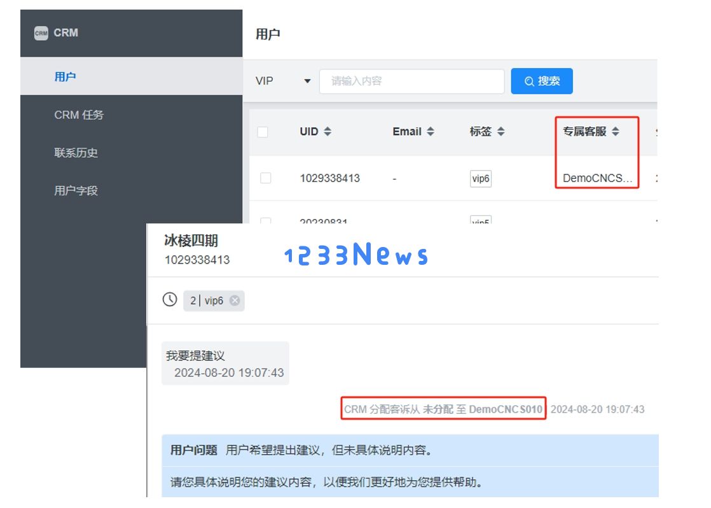
Task: Click the 用户问题 summary row
Action: coord(410,450)
